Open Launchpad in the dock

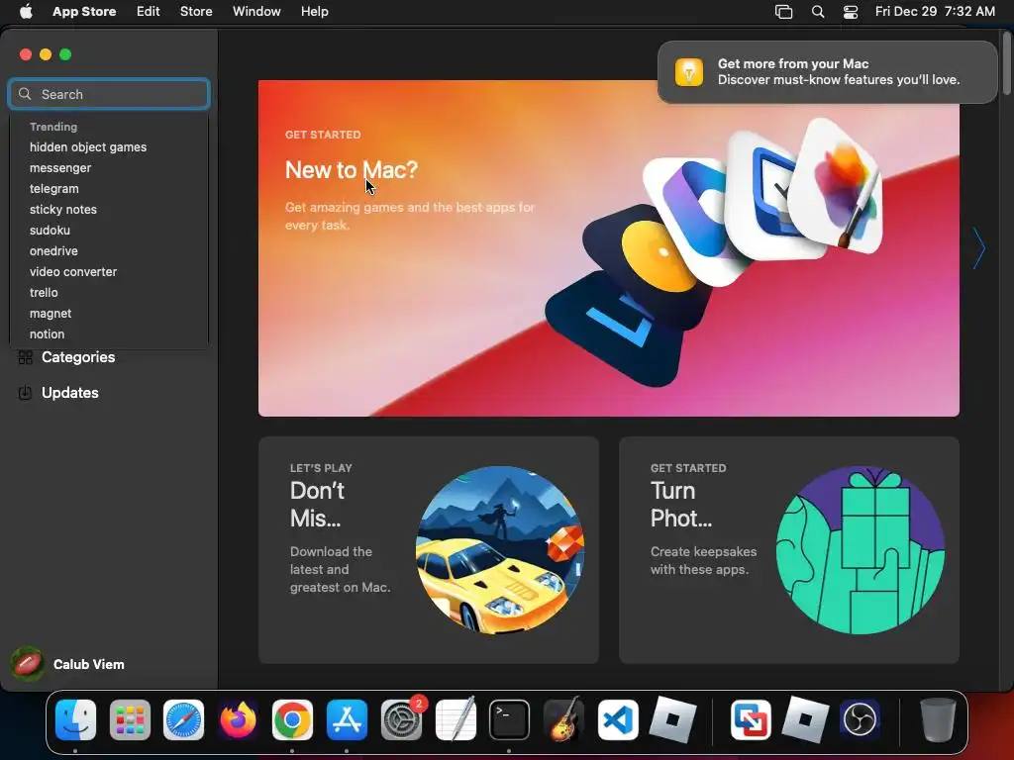pos(130,719)
